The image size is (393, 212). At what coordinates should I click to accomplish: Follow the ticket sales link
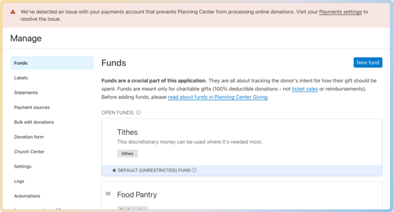coord(305,89)
